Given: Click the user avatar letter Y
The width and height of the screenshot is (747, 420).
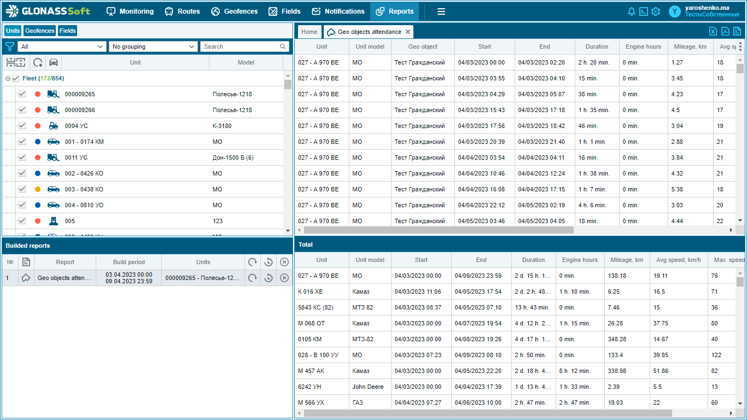Looking at the screenshot, I should (675, 11).
